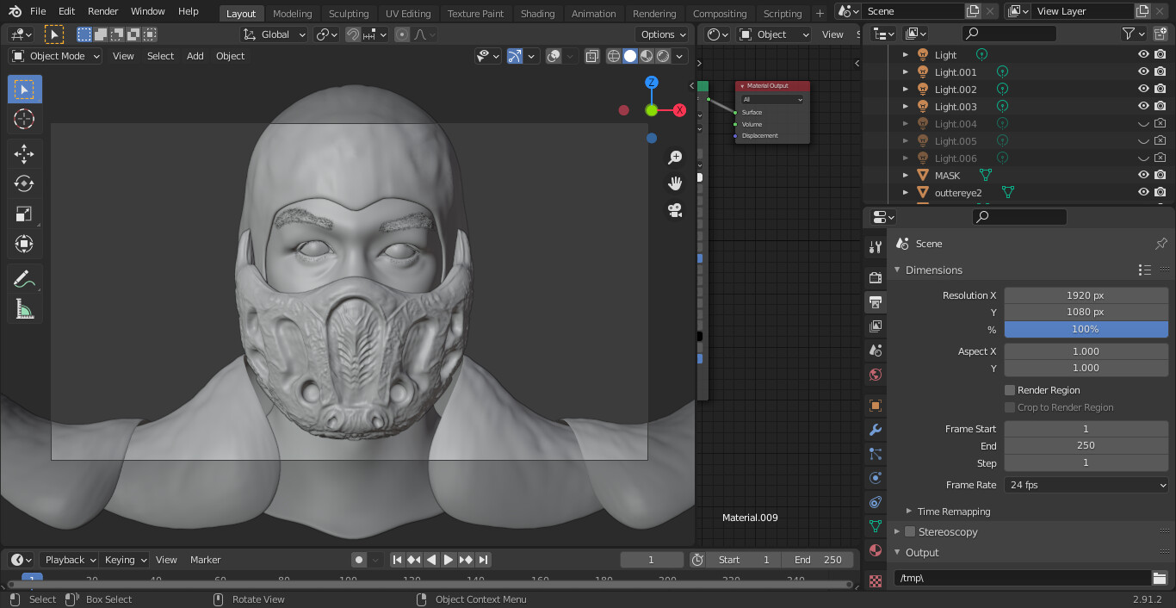
Task: Browse output folder icon next to /tmp\
Action: coord(1160,578)
